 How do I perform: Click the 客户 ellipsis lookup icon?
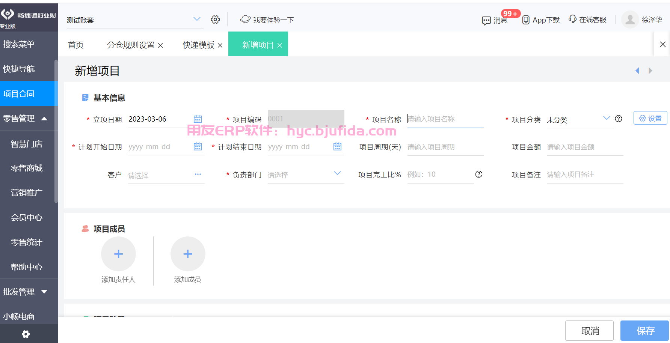point(198,174)
